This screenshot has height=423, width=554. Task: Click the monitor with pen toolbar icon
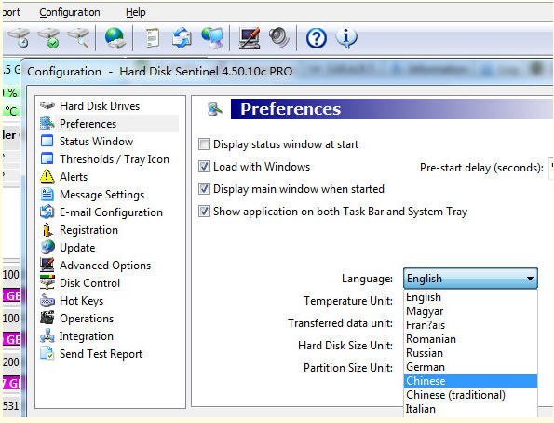pyautogui.click(x=250, y=38)
